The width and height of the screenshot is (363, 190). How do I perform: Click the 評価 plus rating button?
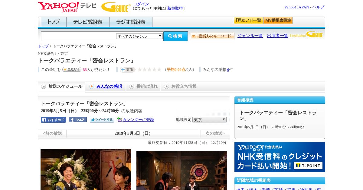click(x=127, y=70)
